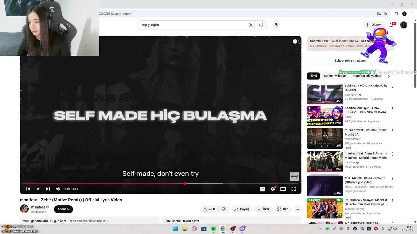Open Discord from the taskbar
Image resolution: width=417 pixels, height=234 pixels.
point(242,229)
